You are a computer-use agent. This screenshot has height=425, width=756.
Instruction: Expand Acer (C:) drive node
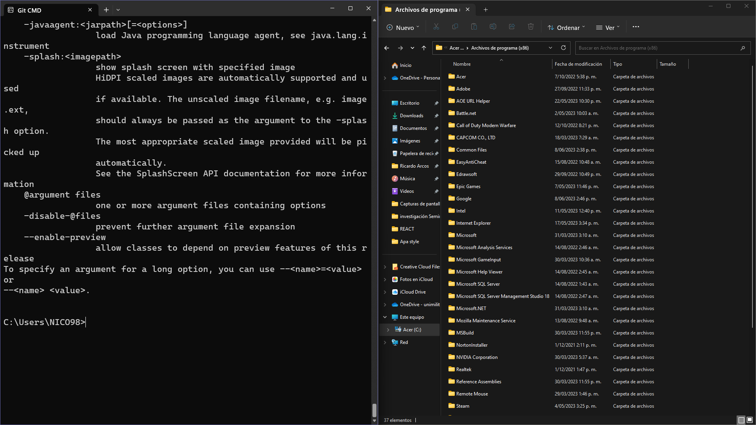tap(388, 330)
